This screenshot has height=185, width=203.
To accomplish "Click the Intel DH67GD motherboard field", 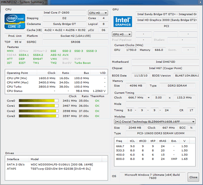I will pos(165,62).
